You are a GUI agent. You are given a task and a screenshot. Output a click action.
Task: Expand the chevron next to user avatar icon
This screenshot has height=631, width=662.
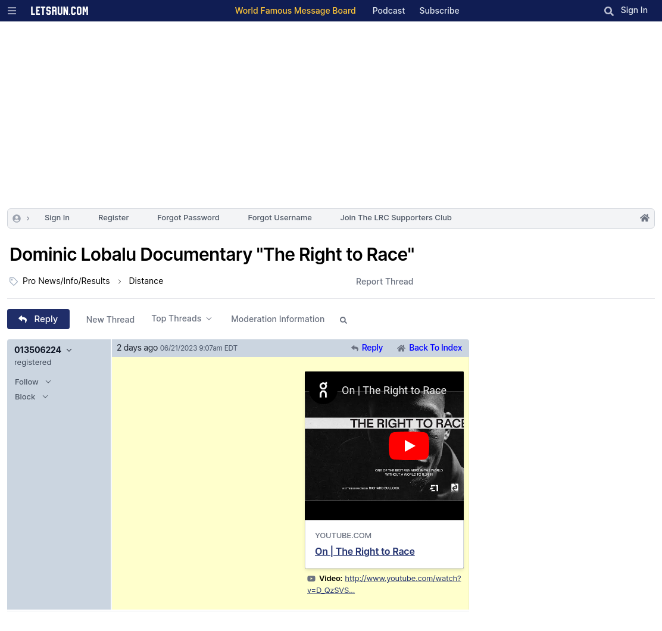coord(28,218)
